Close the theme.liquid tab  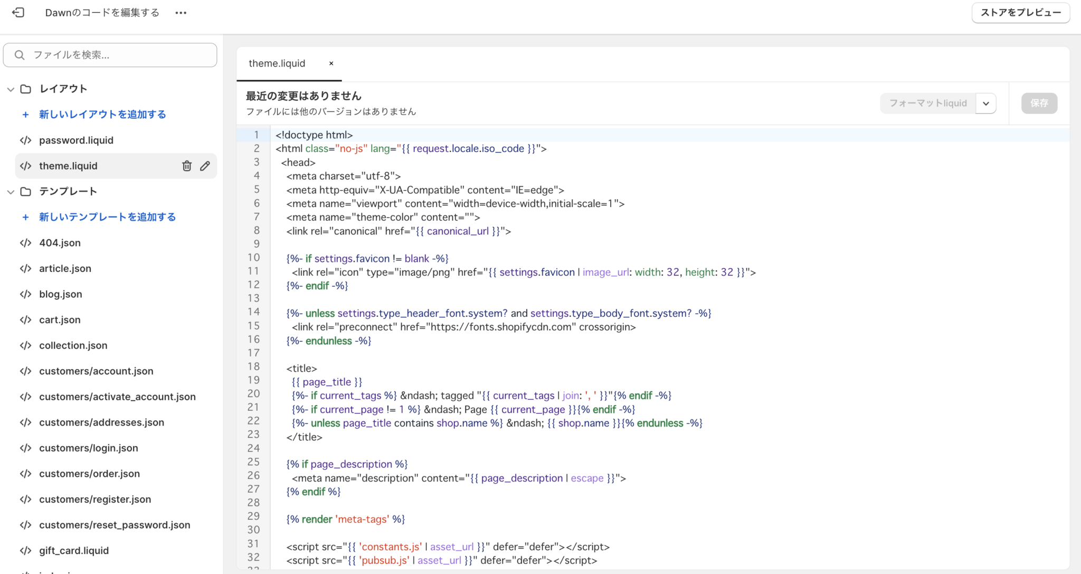click(x=331, y=63)
